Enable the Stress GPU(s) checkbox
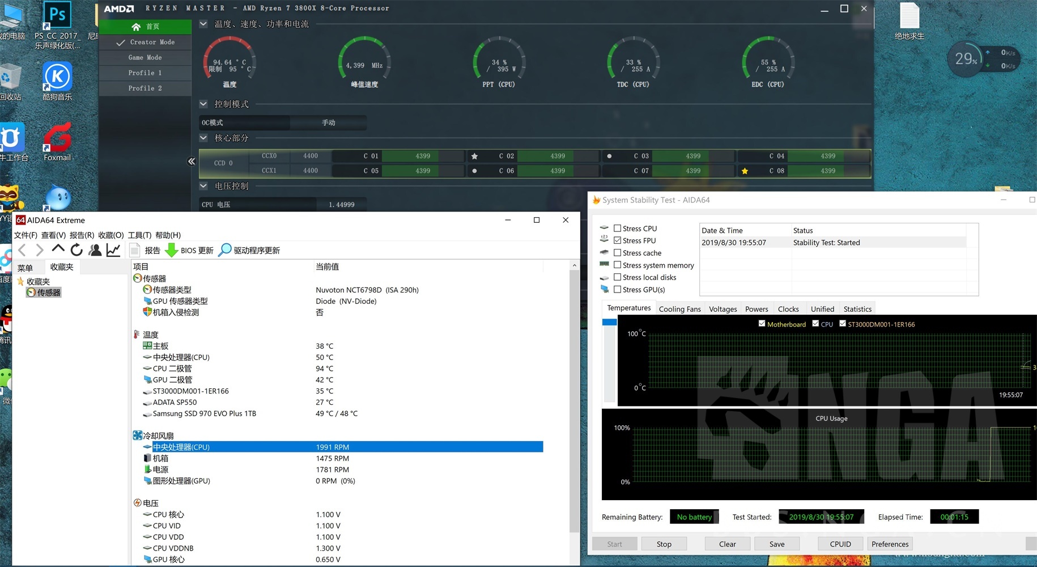Image resolution: width=1037 pixels, height=567 pixels. point(618,289)
